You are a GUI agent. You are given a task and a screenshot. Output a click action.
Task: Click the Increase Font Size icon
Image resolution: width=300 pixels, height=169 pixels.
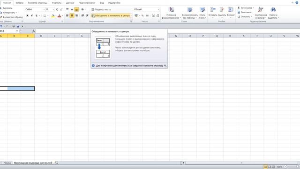[x=57, y=9]
